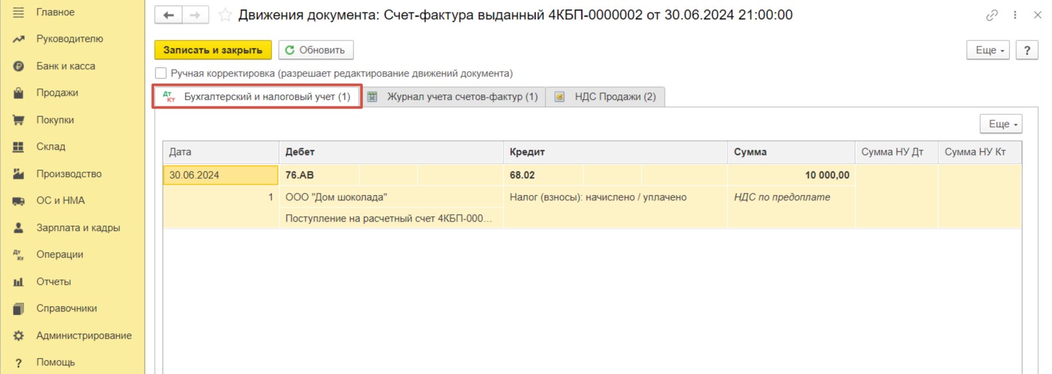Click the forward navigation arrow
Image resolution: width=1052 pixels, height=374 pixels.
coord(195,15)
